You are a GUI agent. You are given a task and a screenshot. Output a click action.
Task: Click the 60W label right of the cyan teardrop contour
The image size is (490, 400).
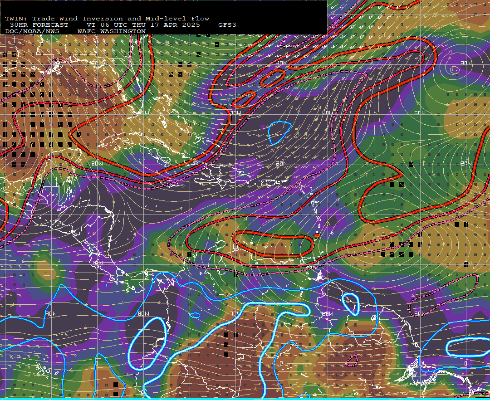(327, 113)
